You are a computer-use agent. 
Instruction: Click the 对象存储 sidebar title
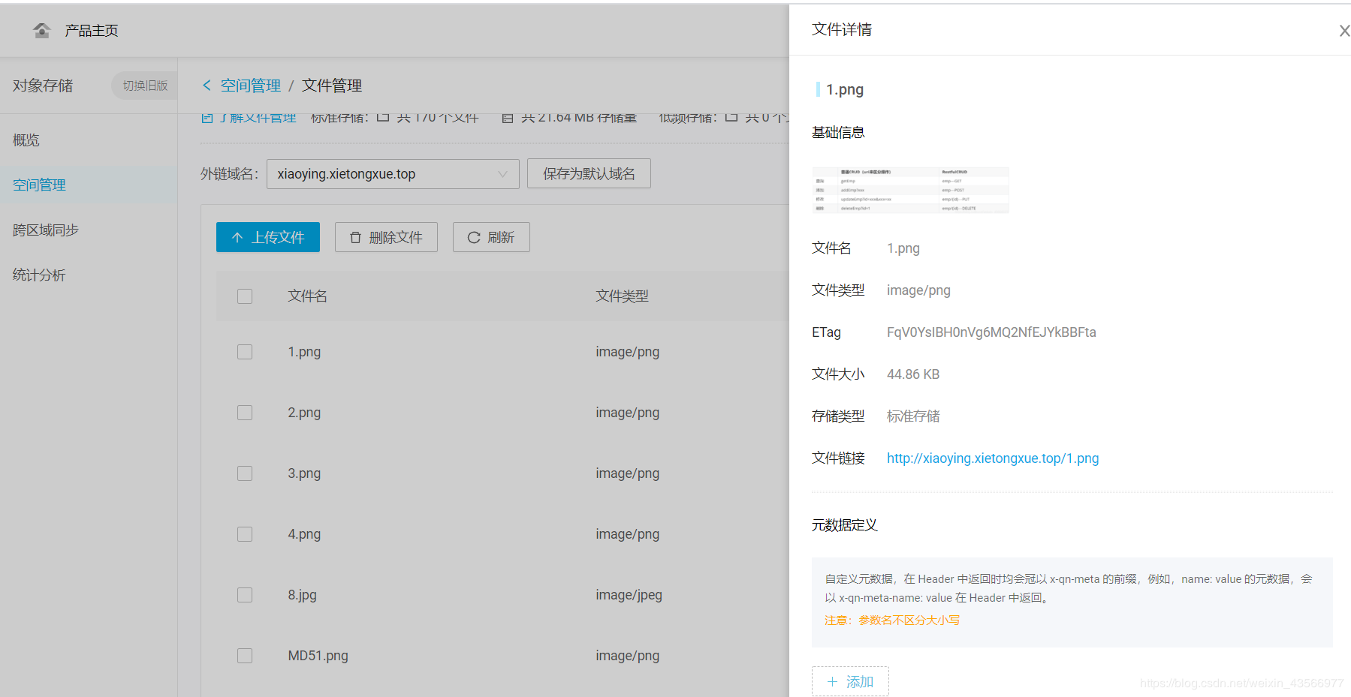pos(43,86)
